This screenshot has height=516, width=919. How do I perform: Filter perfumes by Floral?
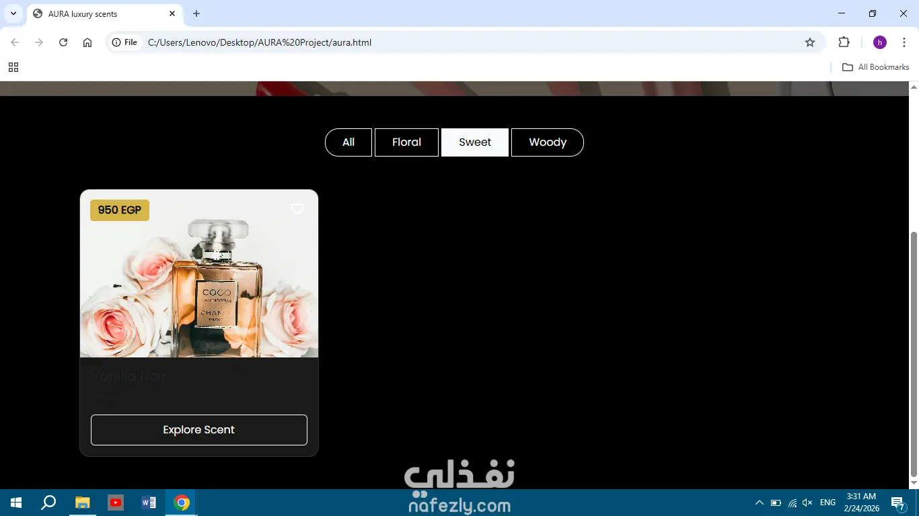tap(406, 142)
